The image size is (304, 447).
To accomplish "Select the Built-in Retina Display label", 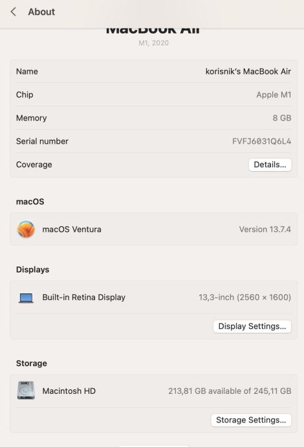I will 83,297.
